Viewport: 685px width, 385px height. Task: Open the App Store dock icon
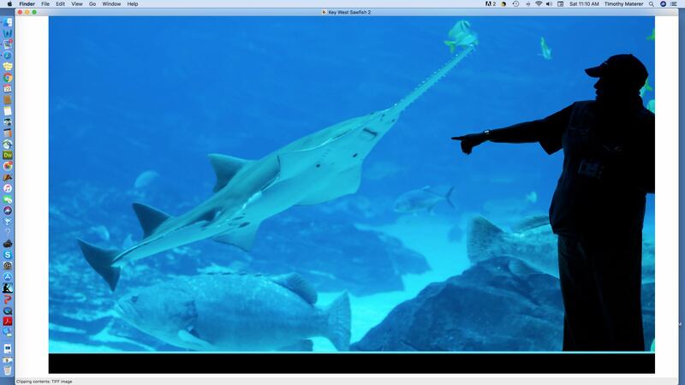[x=8, y=276]
